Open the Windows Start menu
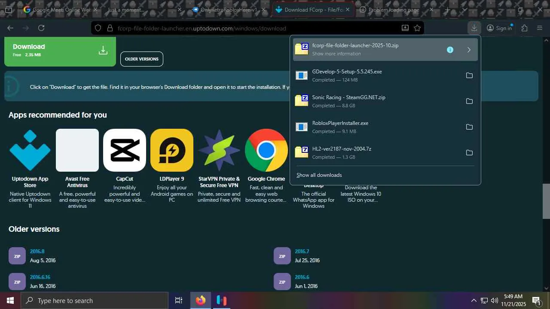This screenshot has height=309, width=550. point(10,300)
